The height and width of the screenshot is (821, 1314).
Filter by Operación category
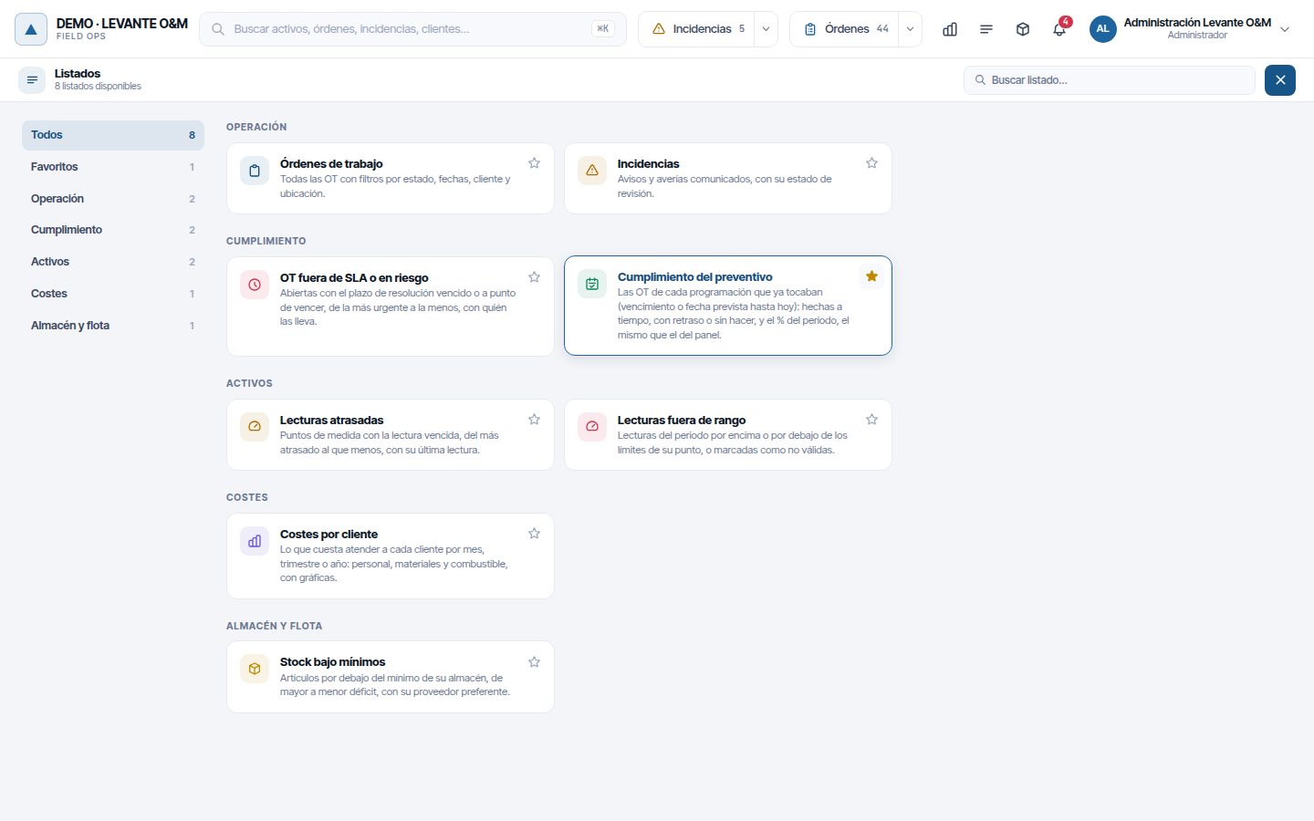113,199
